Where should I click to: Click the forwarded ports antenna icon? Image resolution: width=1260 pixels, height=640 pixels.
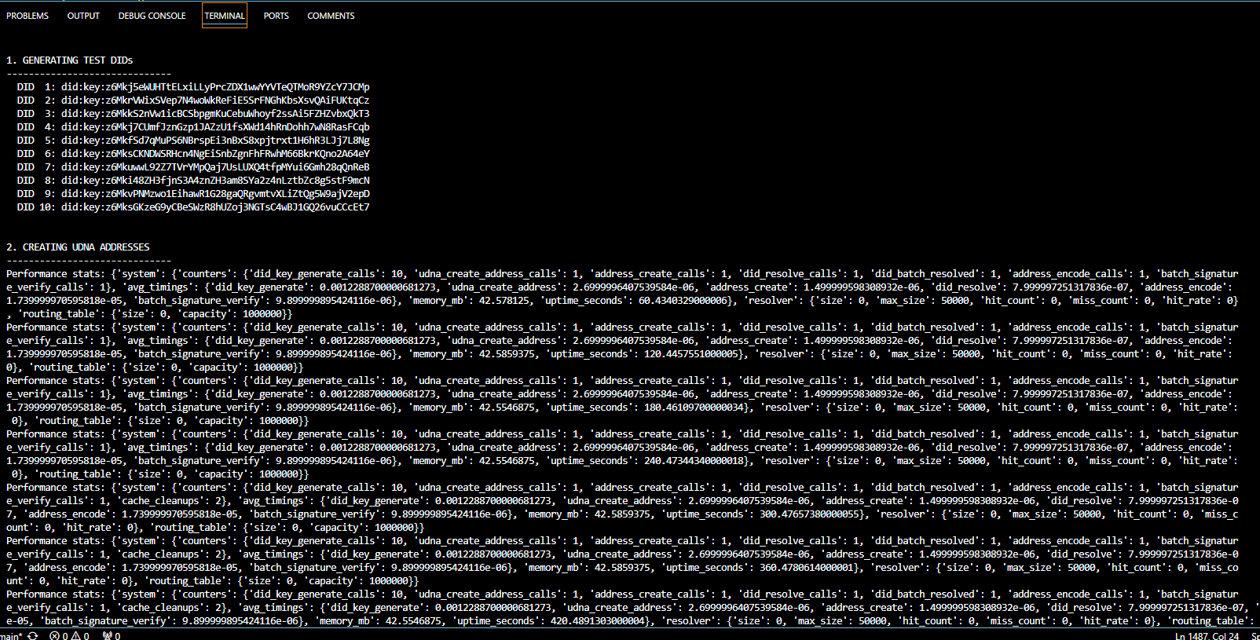click(108, 636)
